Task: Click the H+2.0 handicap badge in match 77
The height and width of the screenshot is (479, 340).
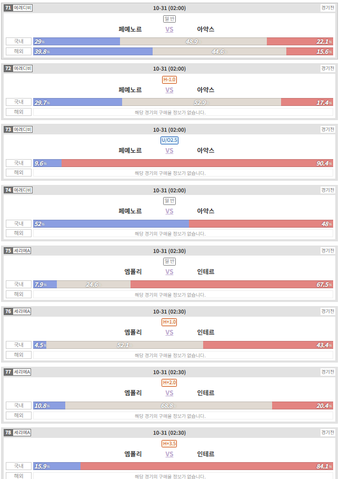Action: pyautogui.click(x=169, y=383)
